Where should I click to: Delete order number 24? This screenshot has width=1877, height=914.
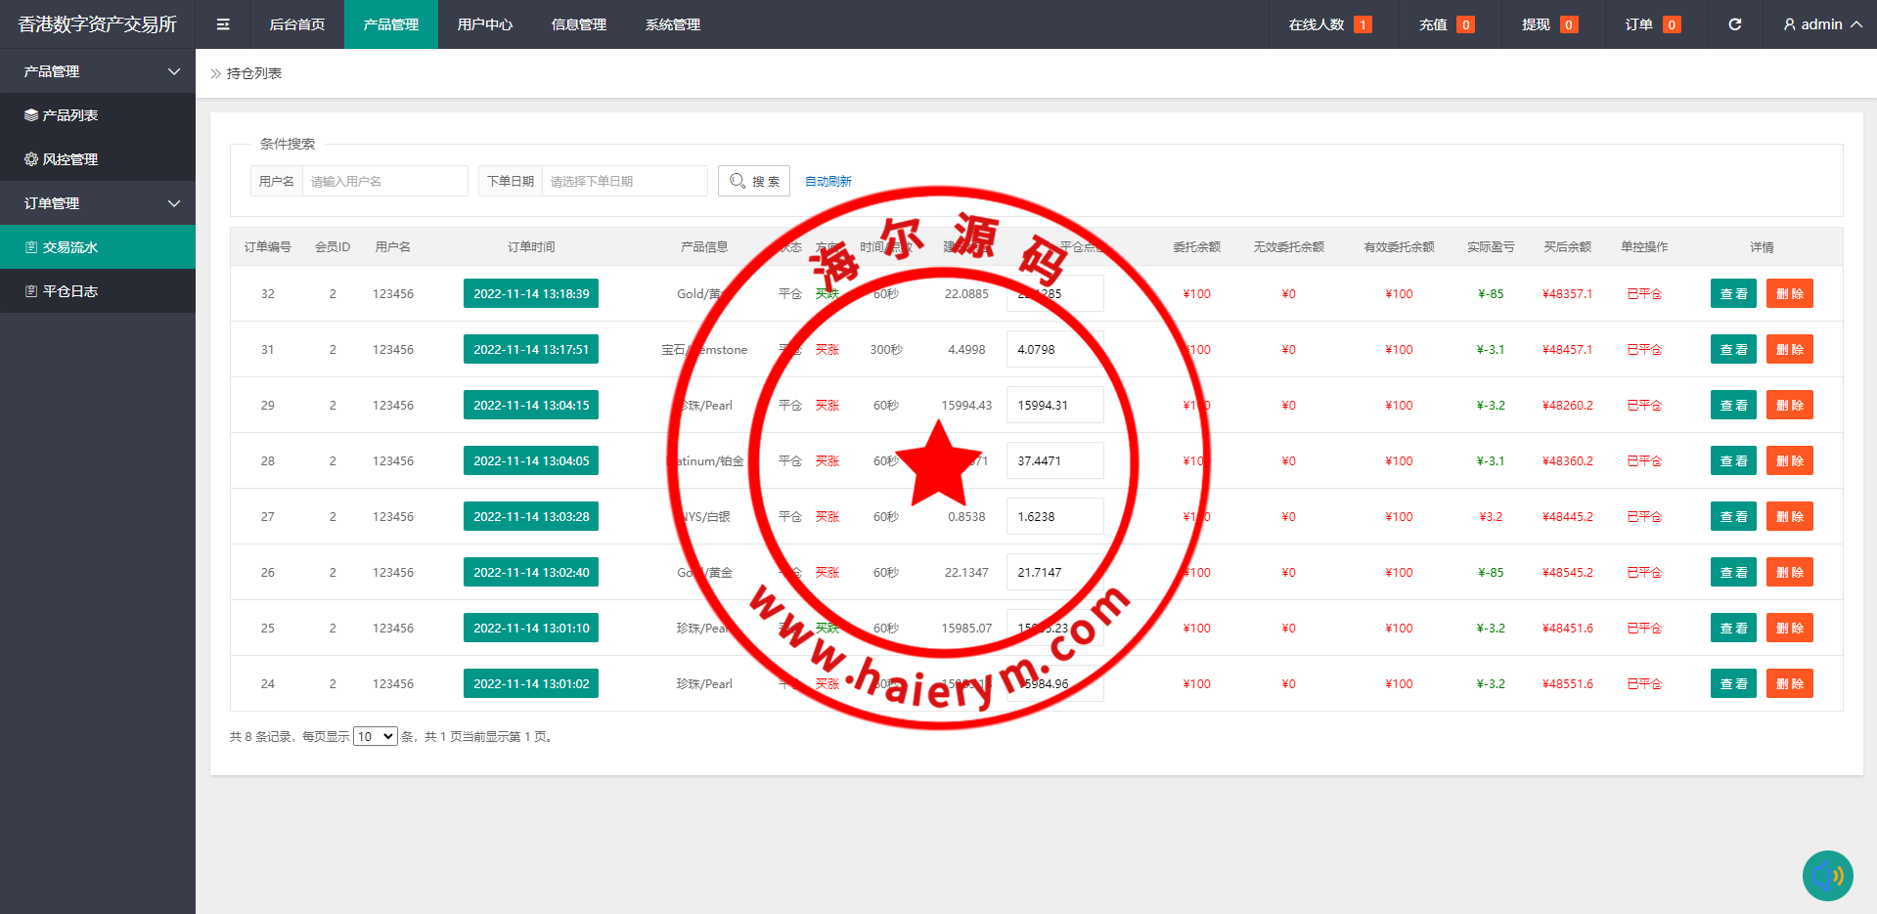[x=1789, y=683]
